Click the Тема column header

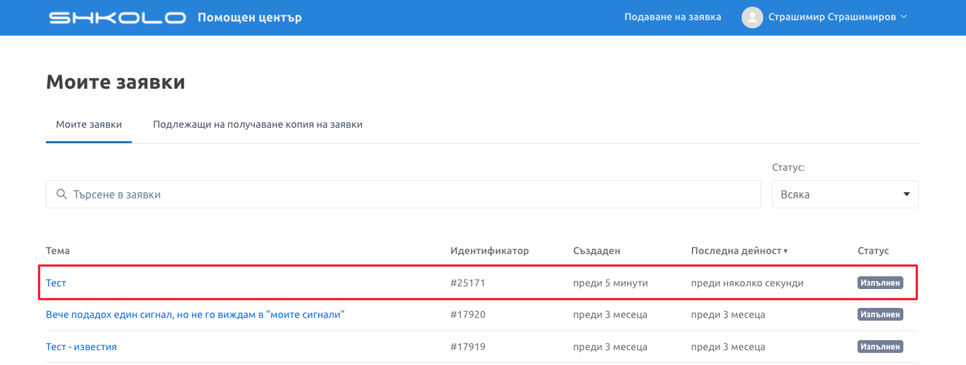(x=58, y=251)
